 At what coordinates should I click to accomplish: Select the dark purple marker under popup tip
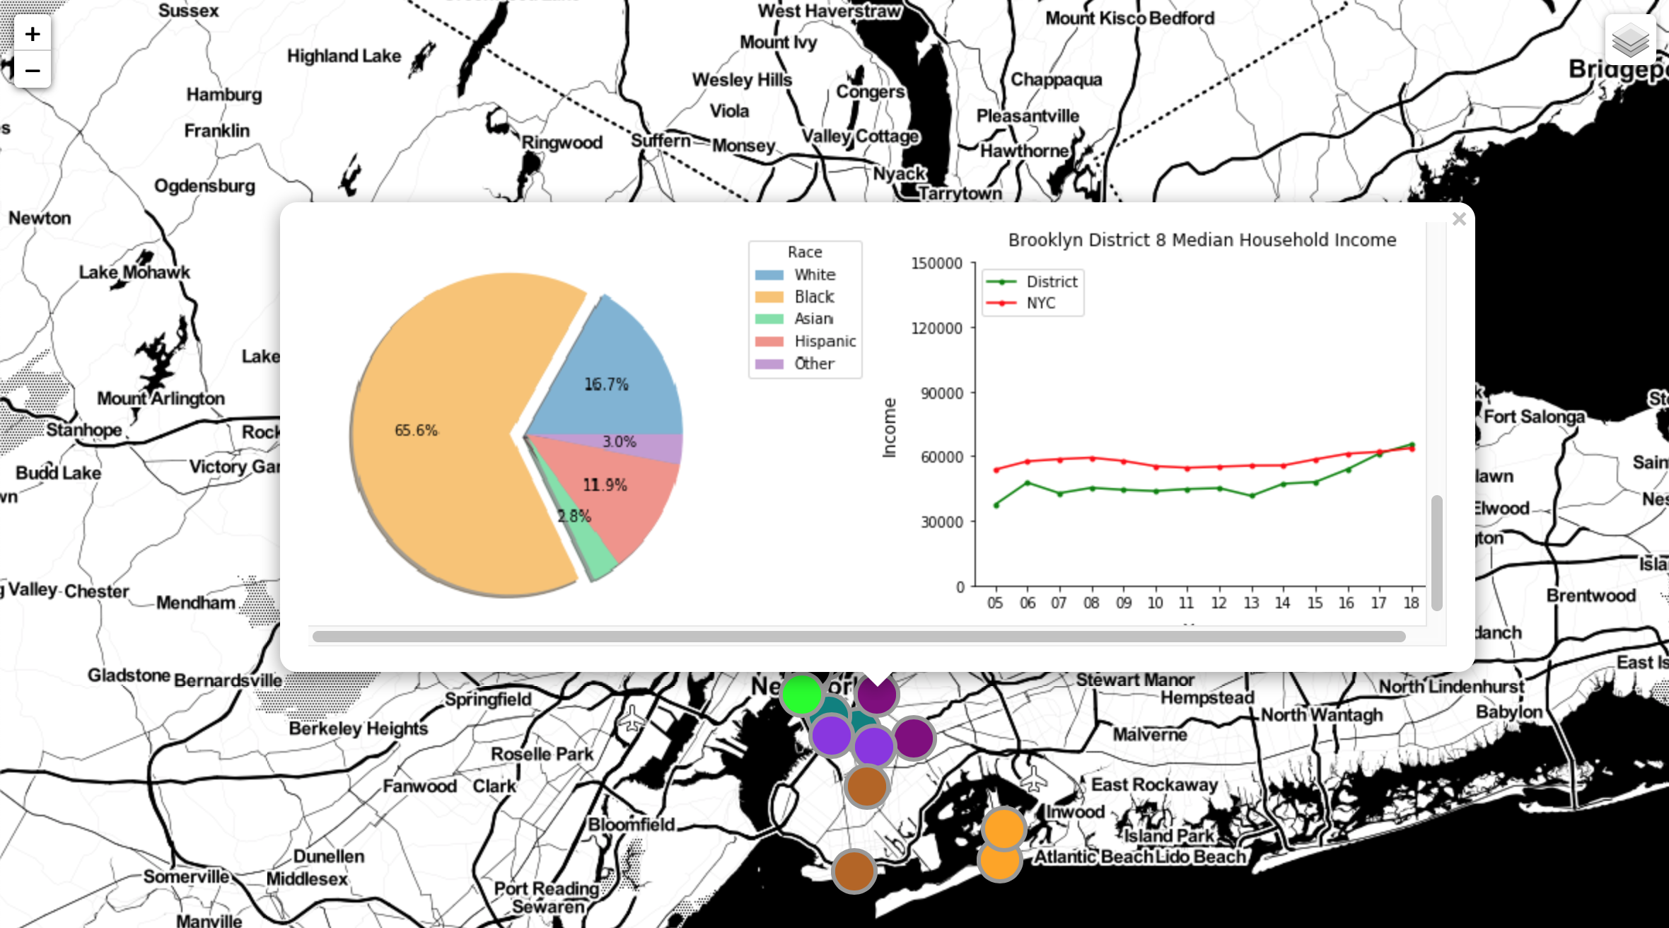pos(877,695)
